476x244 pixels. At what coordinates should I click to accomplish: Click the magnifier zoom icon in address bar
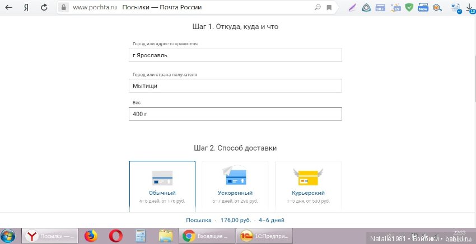pyautogui.click(x=318, y=7)
